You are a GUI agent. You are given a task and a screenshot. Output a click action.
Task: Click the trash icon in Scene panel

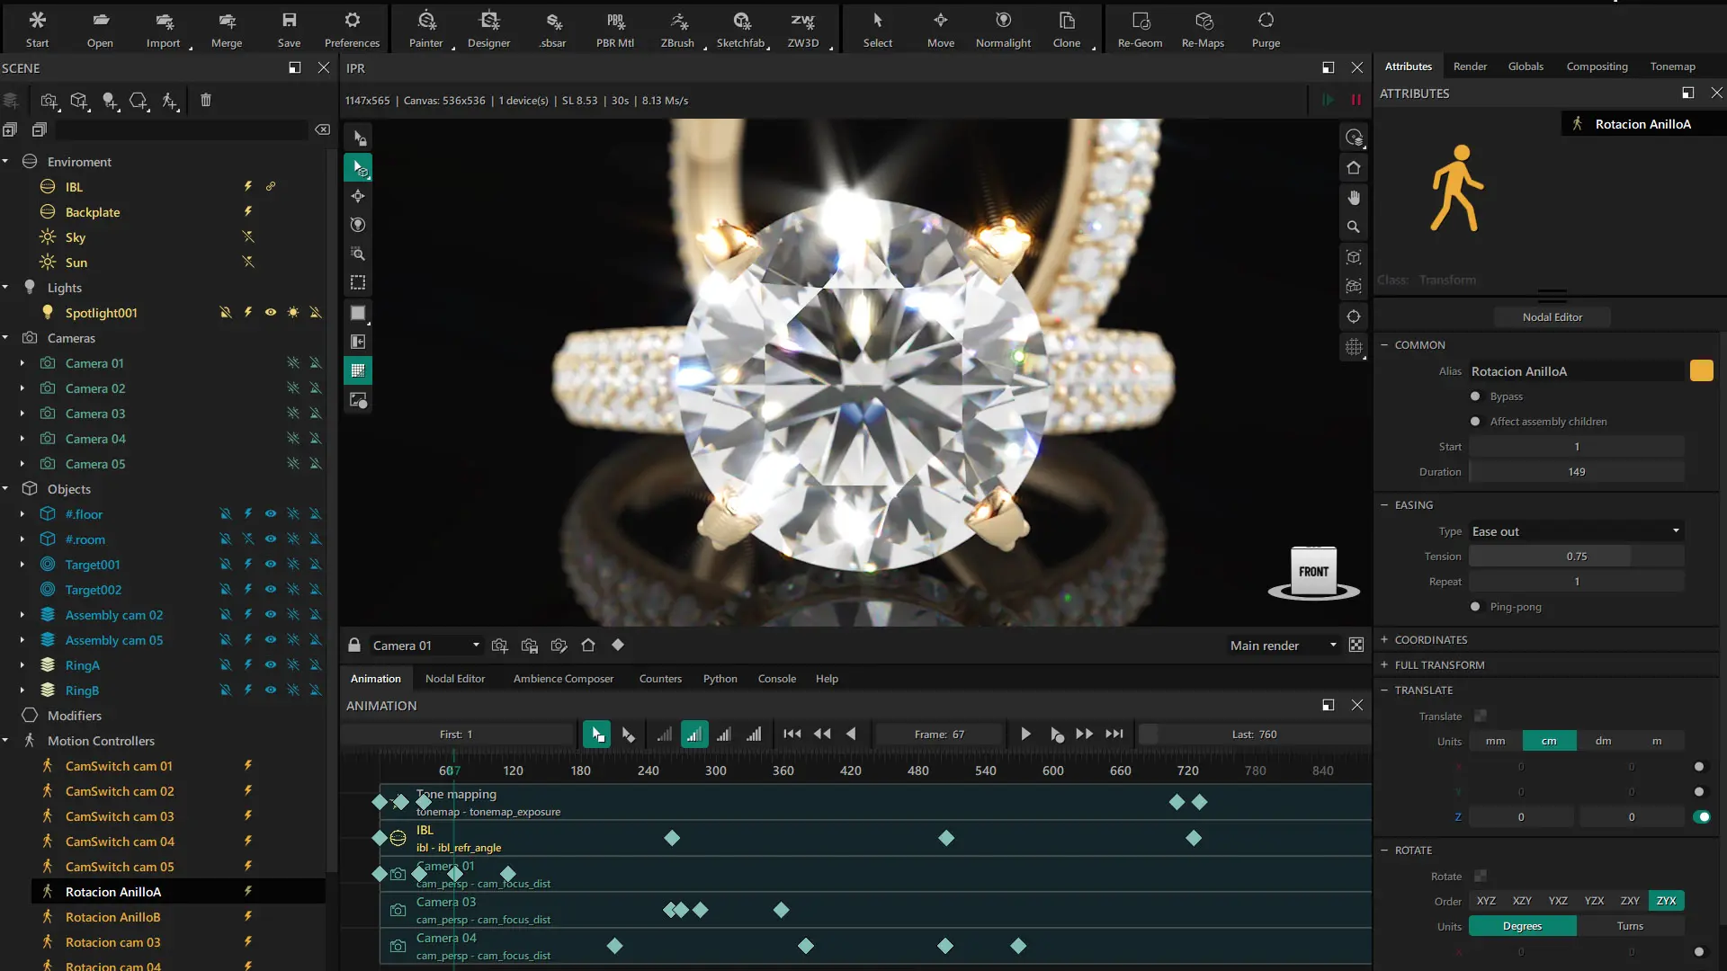point(206,101)
